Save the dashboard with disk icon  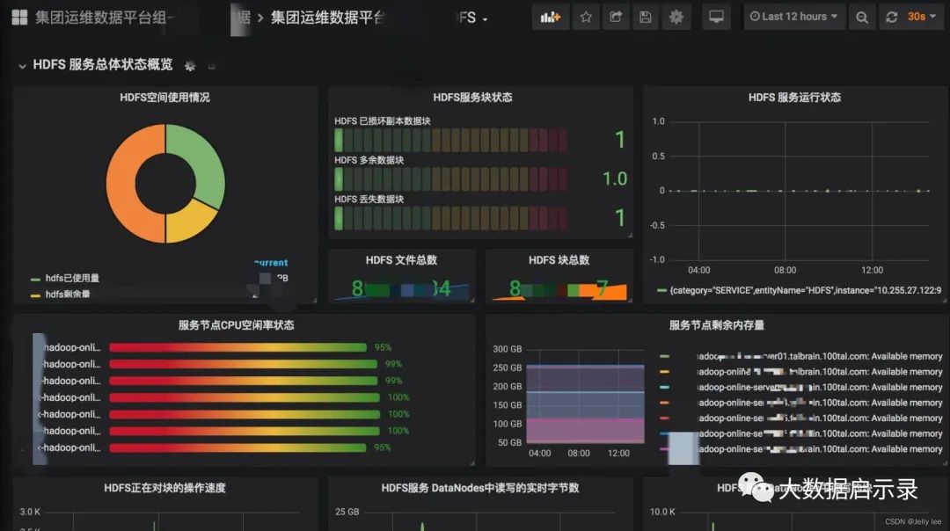click(646, 17)
